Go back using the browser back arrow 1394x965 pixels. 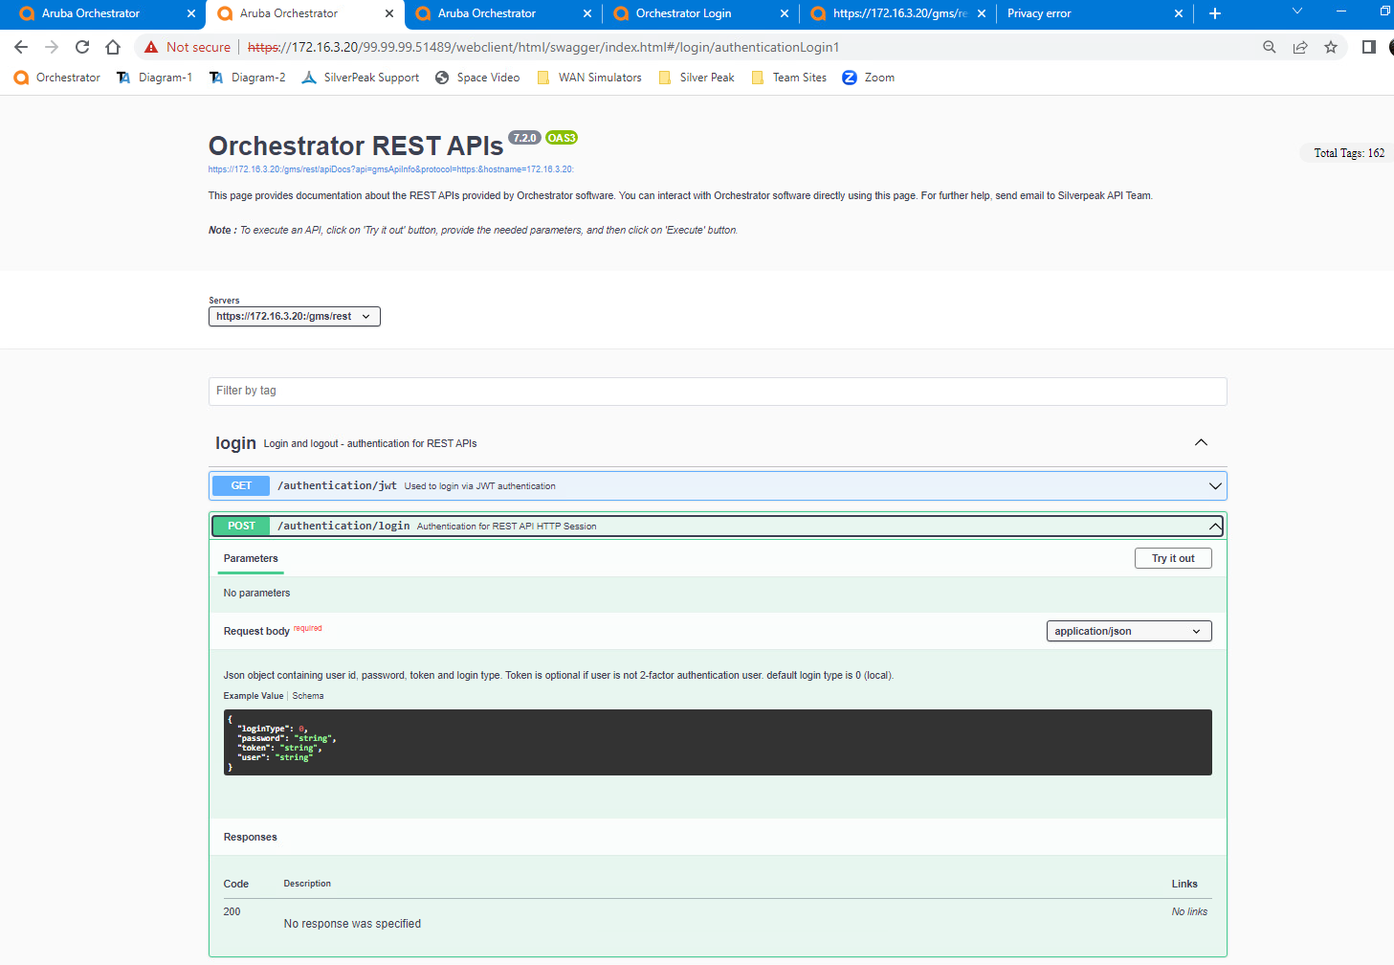coord(21,47)
